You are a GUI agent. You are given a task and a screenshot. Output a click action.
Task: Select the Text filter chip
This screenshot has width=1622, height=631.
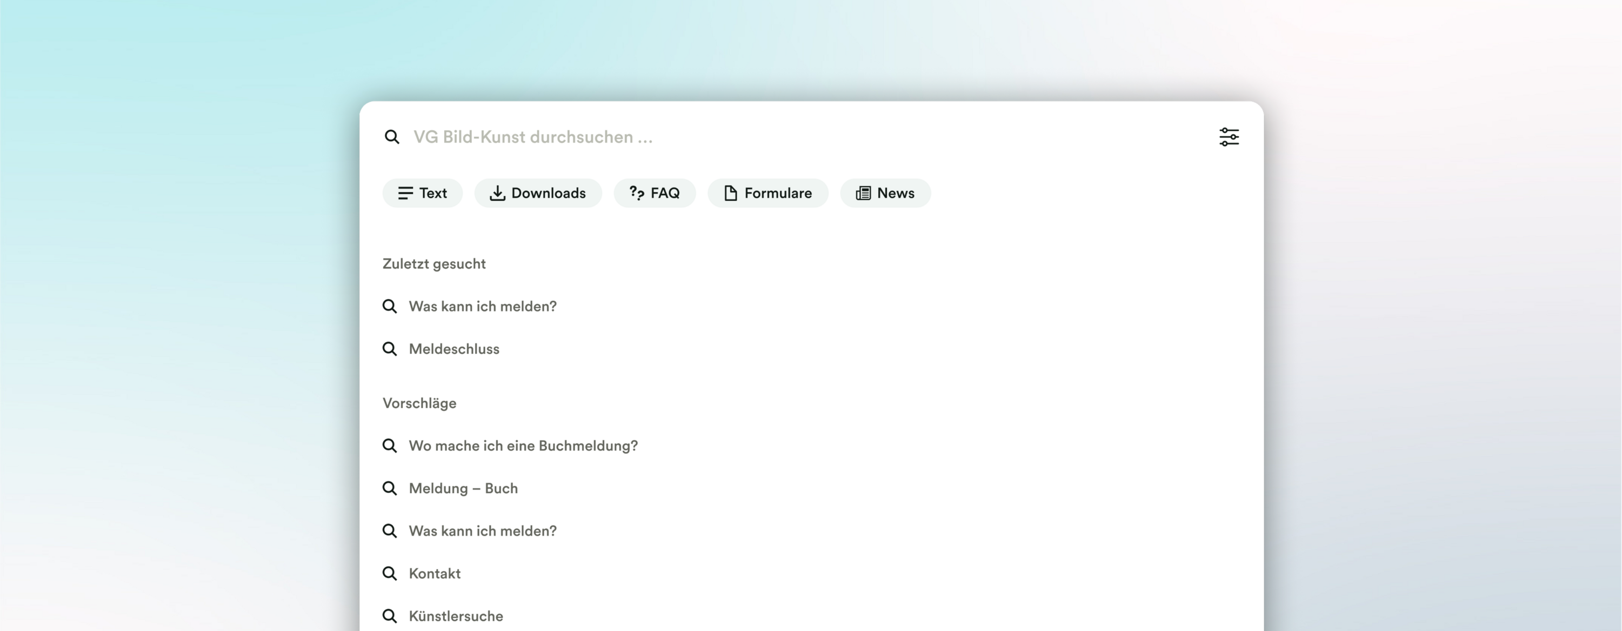tap(423, 192)
